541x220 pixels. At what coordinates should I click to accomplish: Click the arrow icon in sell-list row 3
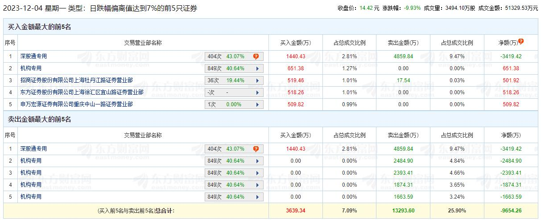point(257,173)
